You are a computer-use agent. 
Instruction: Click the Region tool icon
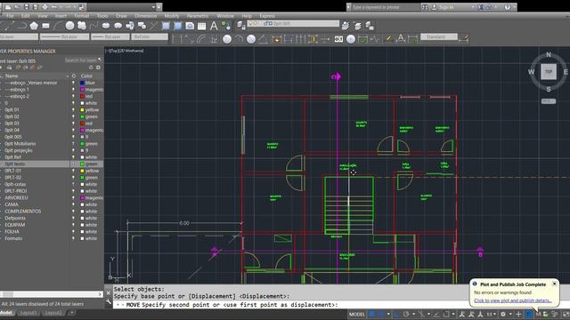tap(190, 26)
